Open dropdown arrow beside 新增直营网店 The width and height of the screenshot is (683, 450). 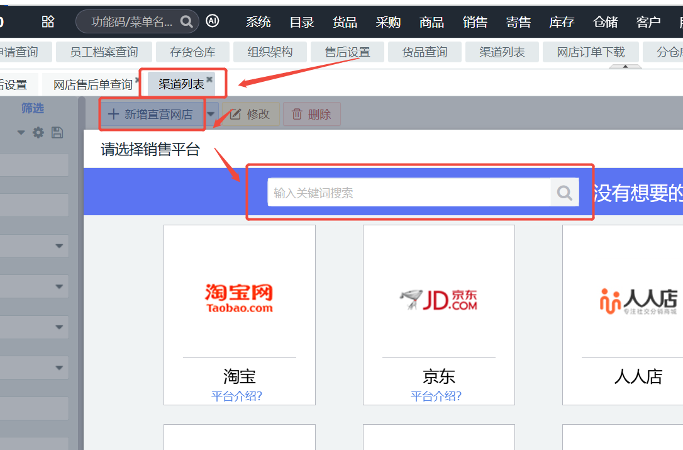pos(211,115)
